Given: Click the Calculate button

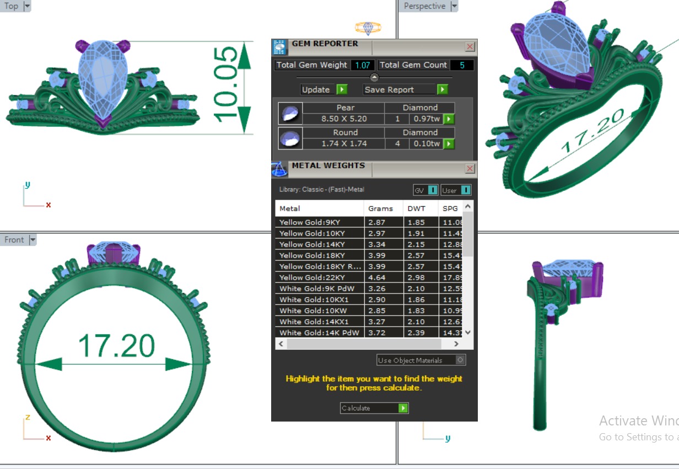Looking at the screenshot, I should point(374,408).
